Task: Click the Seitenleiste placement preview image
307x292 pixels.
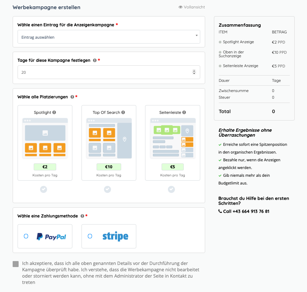Action: click(172, 138)
